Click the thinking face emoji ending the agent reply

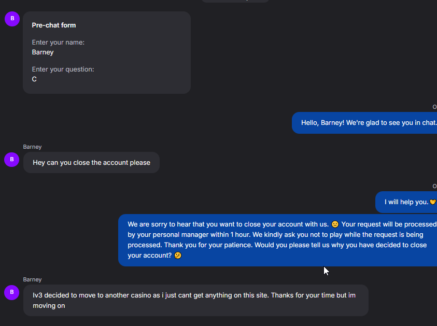(178, 256)
